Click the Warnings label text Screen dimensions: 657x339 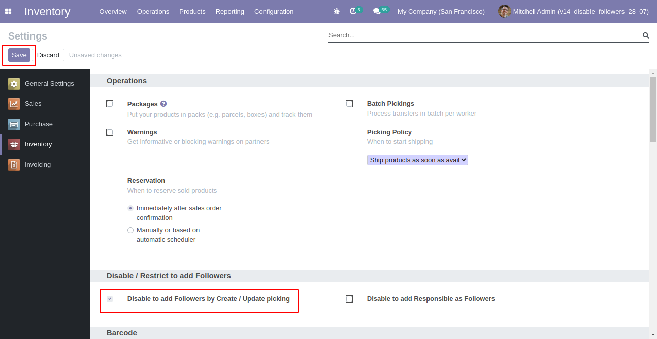(x=142, y=132)
